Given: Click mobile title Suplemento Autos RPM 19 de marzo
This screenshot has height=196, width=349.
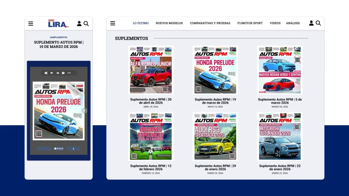Looking at the screenshot, I should pyautogui.click(x=59, y=45).
